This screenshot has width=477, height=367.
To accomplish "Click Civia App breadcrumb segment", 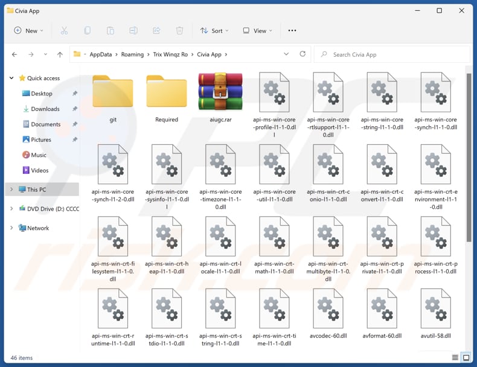I will 209,54.
